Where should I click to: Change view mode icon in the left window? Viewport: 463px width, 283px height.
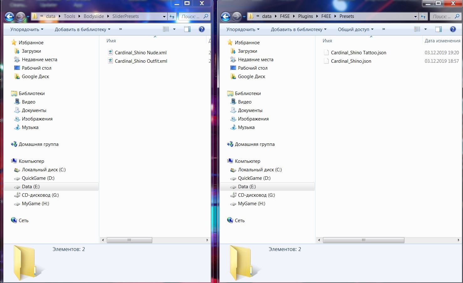166,29
